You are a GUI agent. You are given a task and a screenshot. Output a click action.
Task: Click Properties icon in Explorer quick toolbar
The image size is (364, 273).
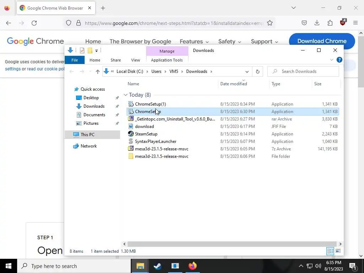coord(82,50)
